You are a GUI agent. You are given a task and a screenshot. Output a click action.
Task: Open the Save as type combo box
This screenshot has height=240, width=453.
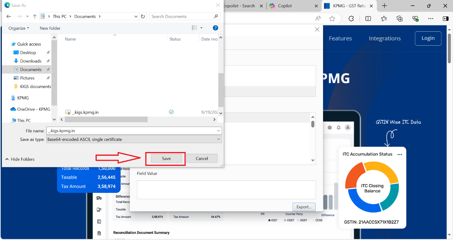[134, 139]
